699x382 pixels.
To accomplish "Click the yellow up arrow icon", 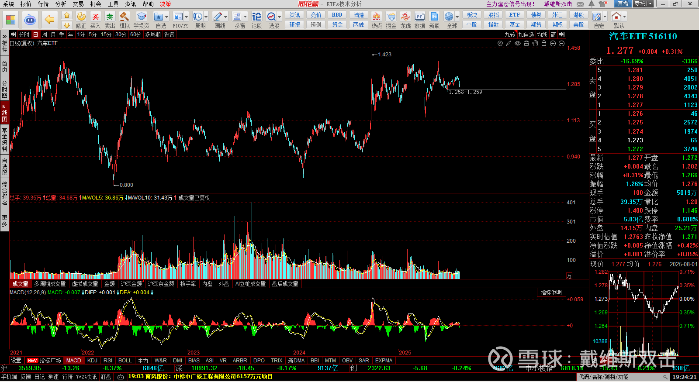I will coord(66,15).
